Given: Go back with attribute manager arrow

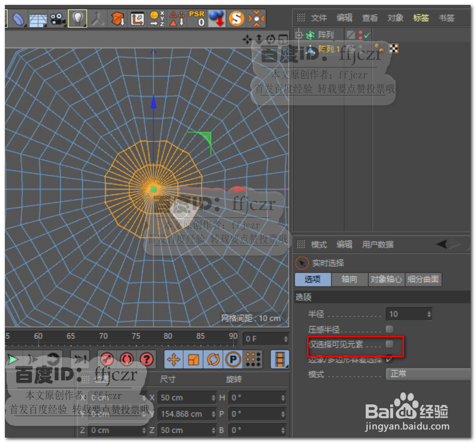Looking at the screenshot, I should pyautogui.click(x=442, y=244).
